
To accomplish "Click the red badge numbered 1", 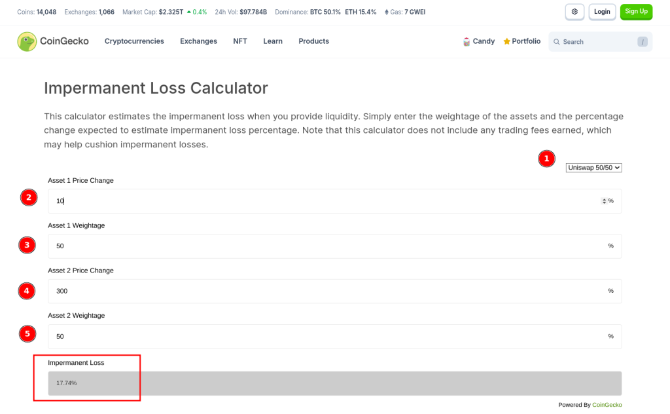I will [546, 159].
